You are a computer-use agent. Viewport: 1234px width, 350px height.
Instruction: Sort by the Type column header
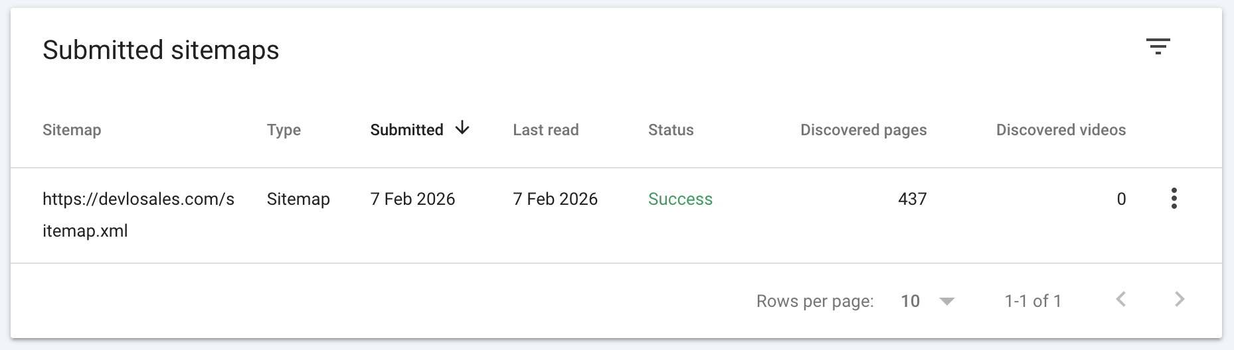pyautogui.click(x=284, y=130)
